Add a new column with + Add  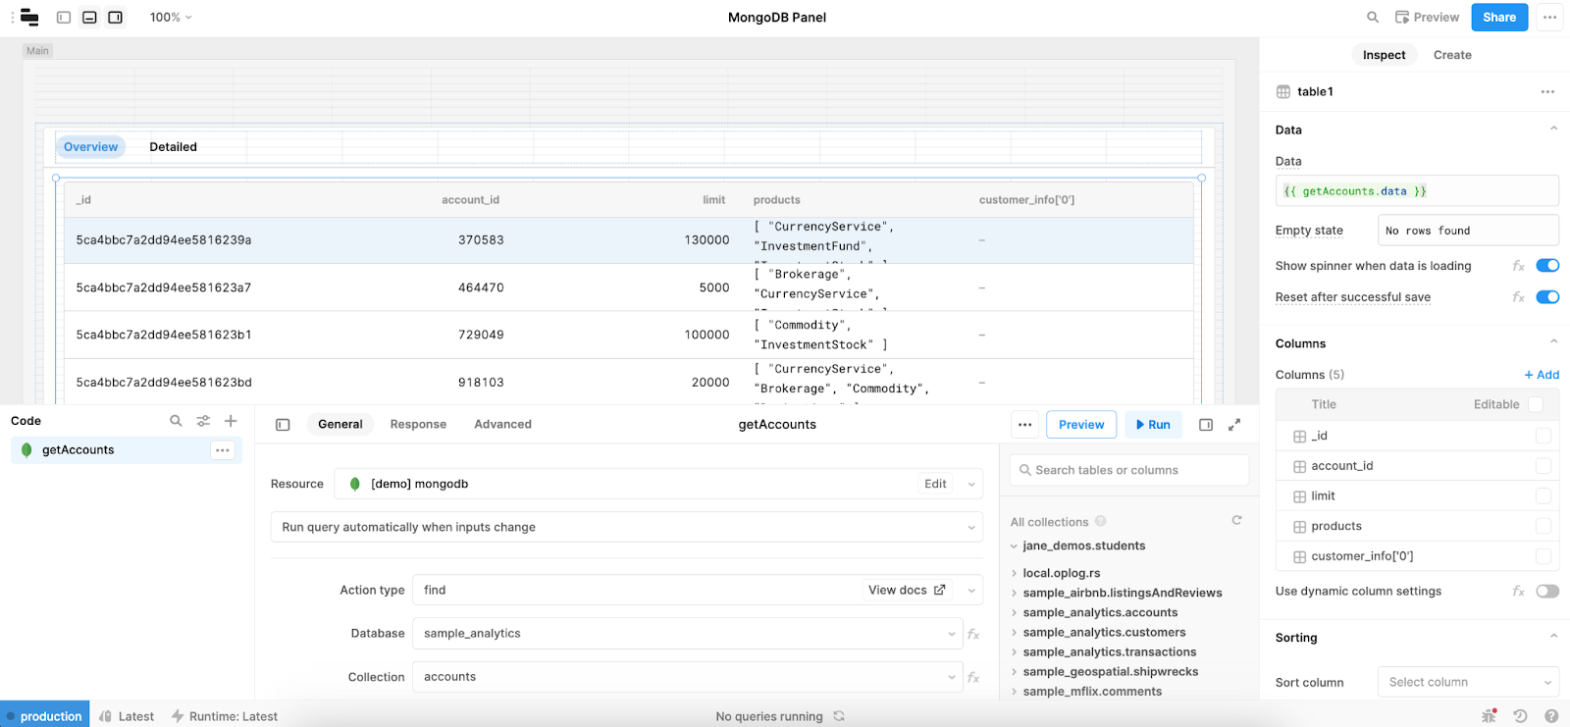pyautogui.click(x=1541, y=375)
